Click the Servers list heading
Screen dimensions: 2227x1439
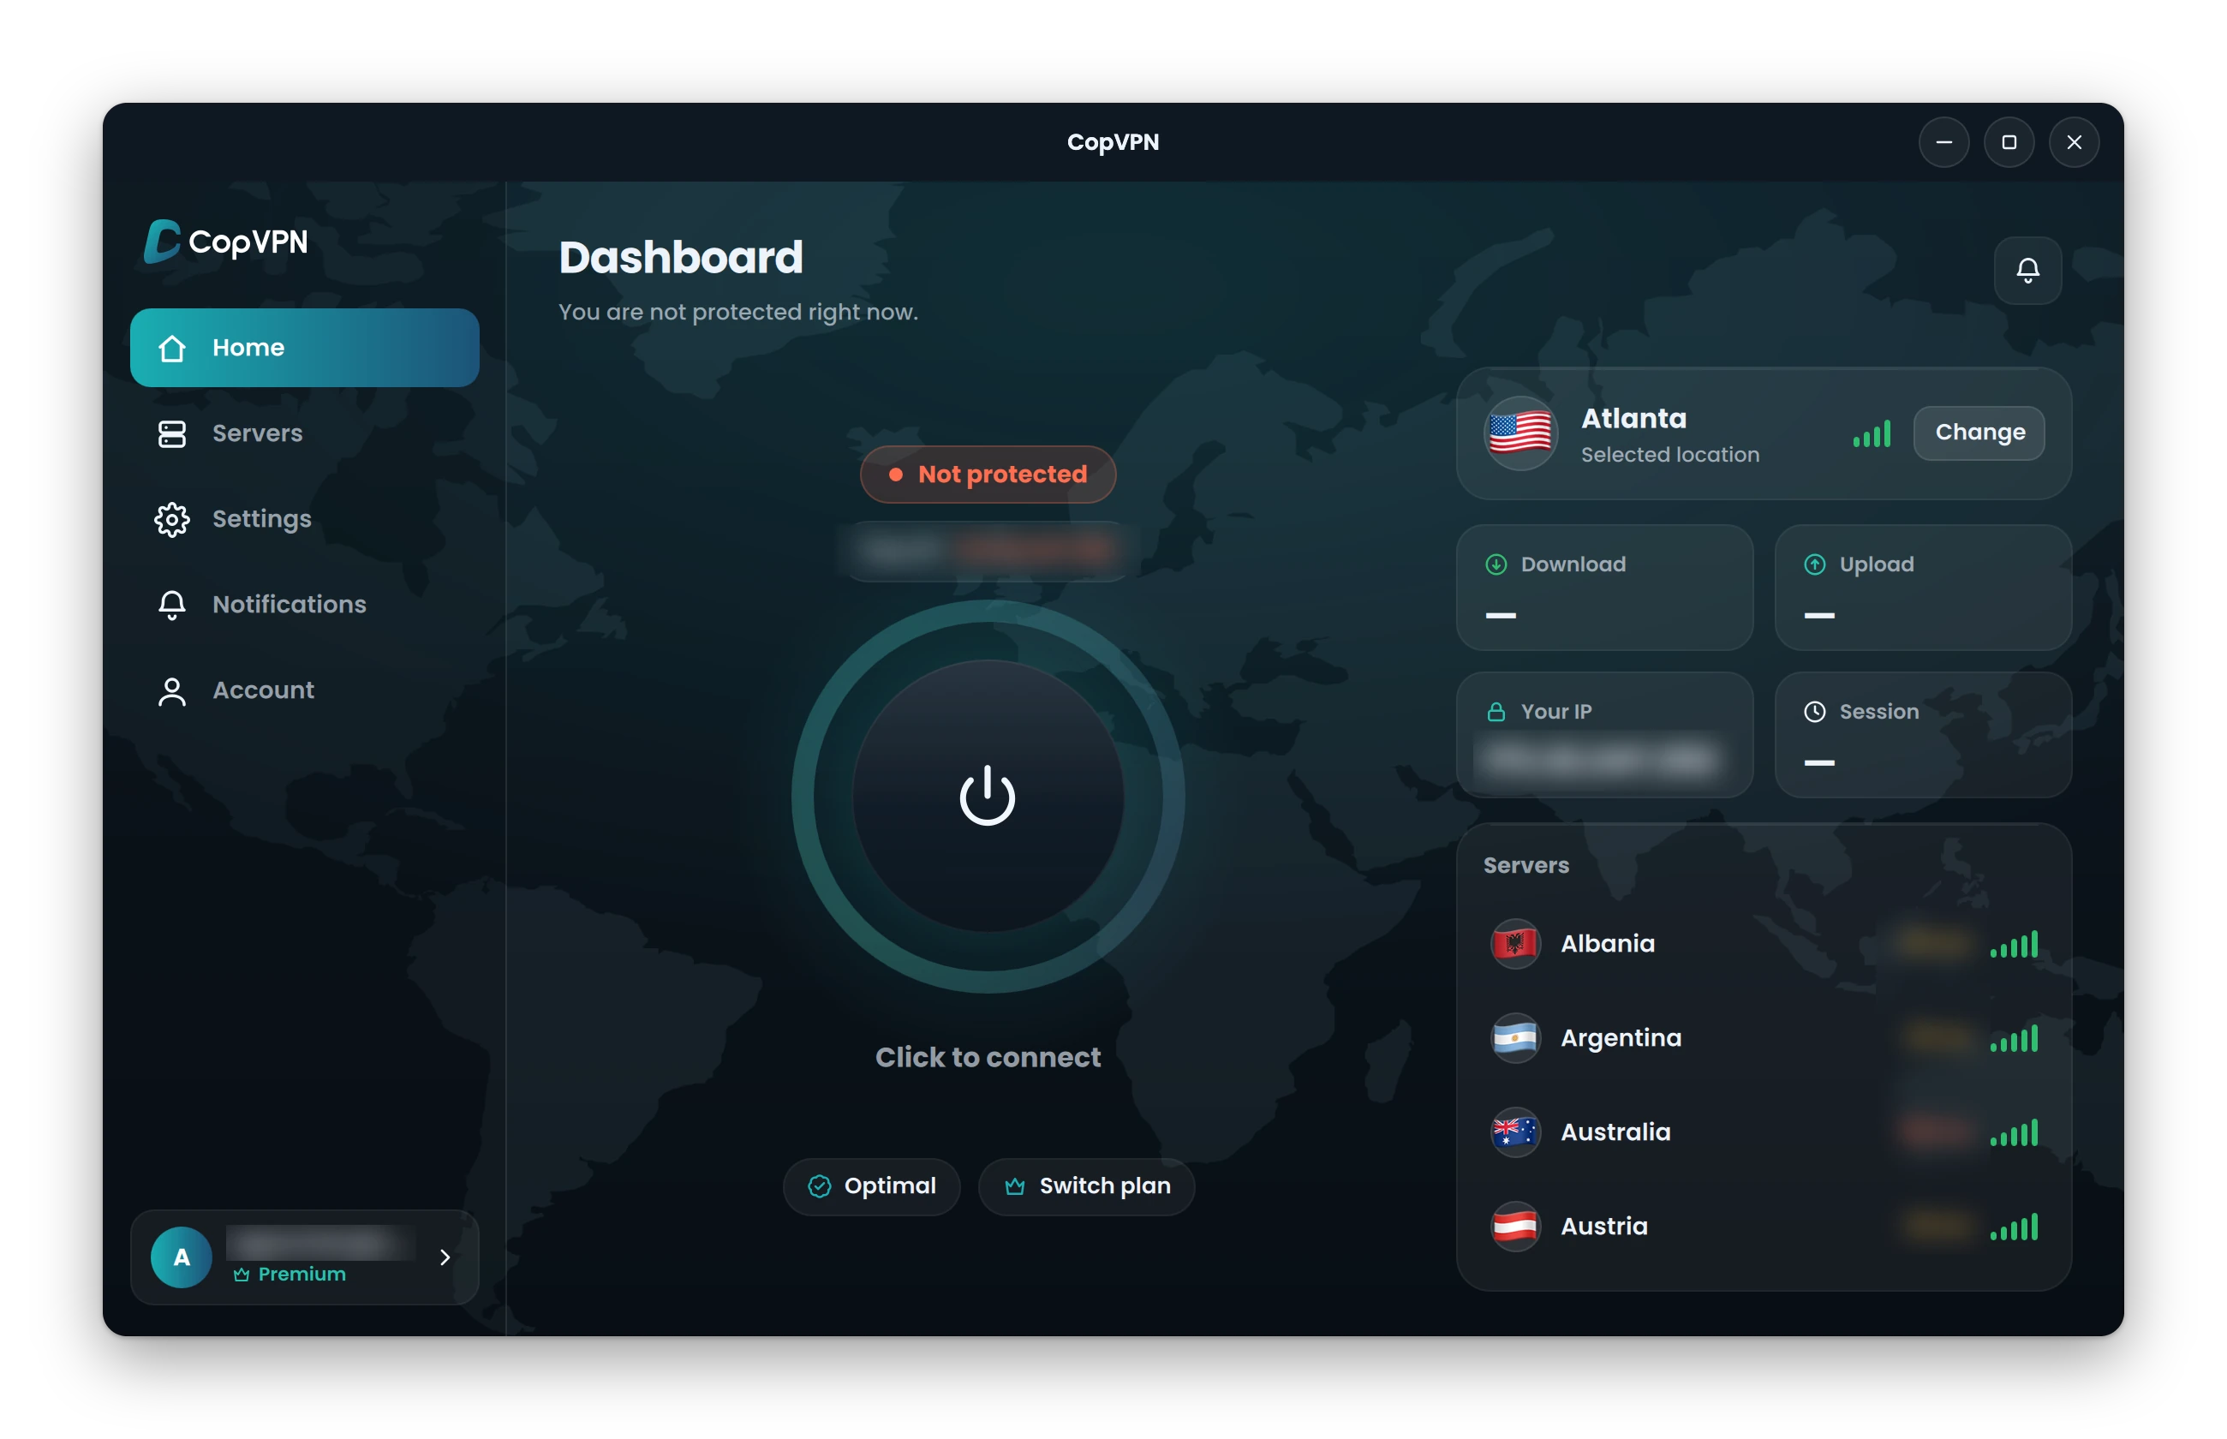click(x=1525, y=865)
